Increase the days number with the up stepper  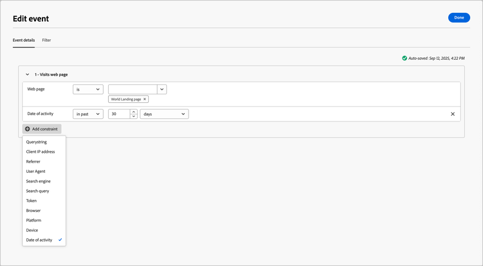coord(133,111)
